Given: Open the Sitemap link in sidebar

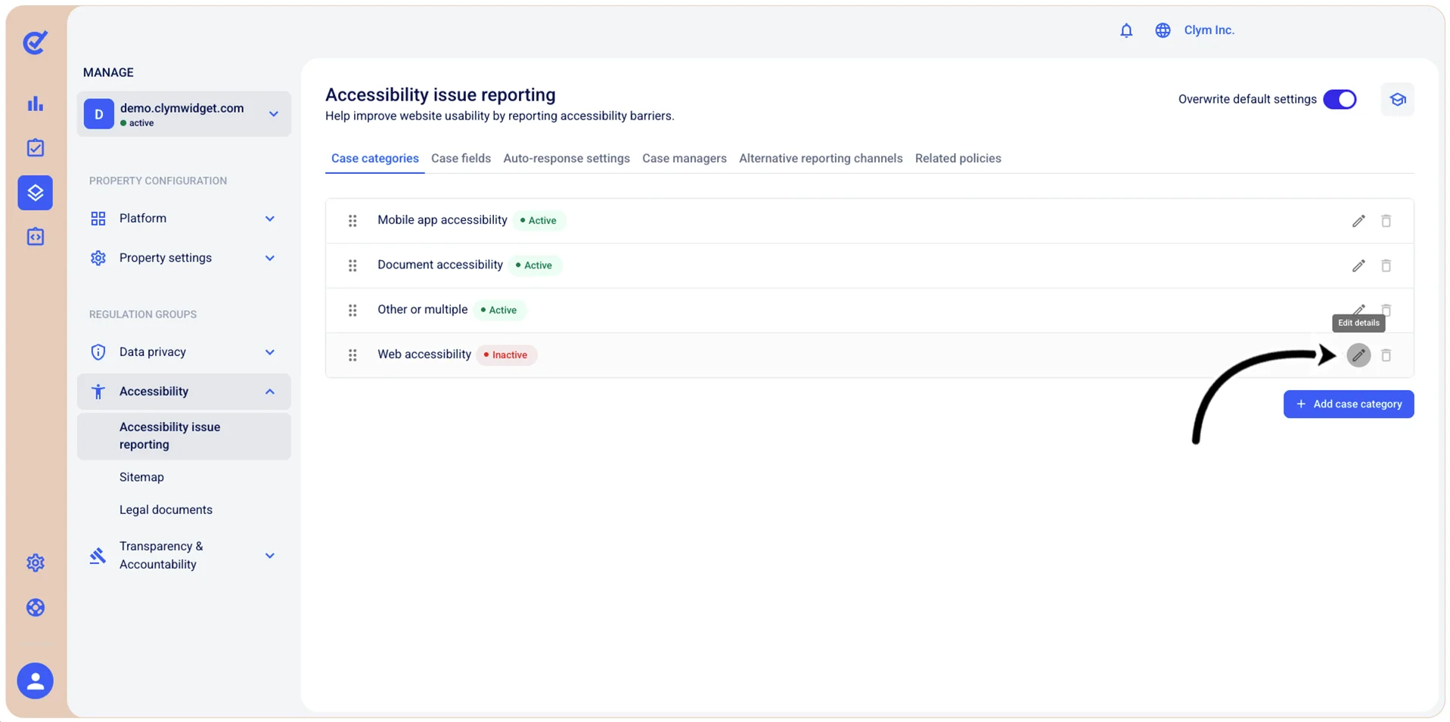Looking at the screenshot, I should (141, 477).
